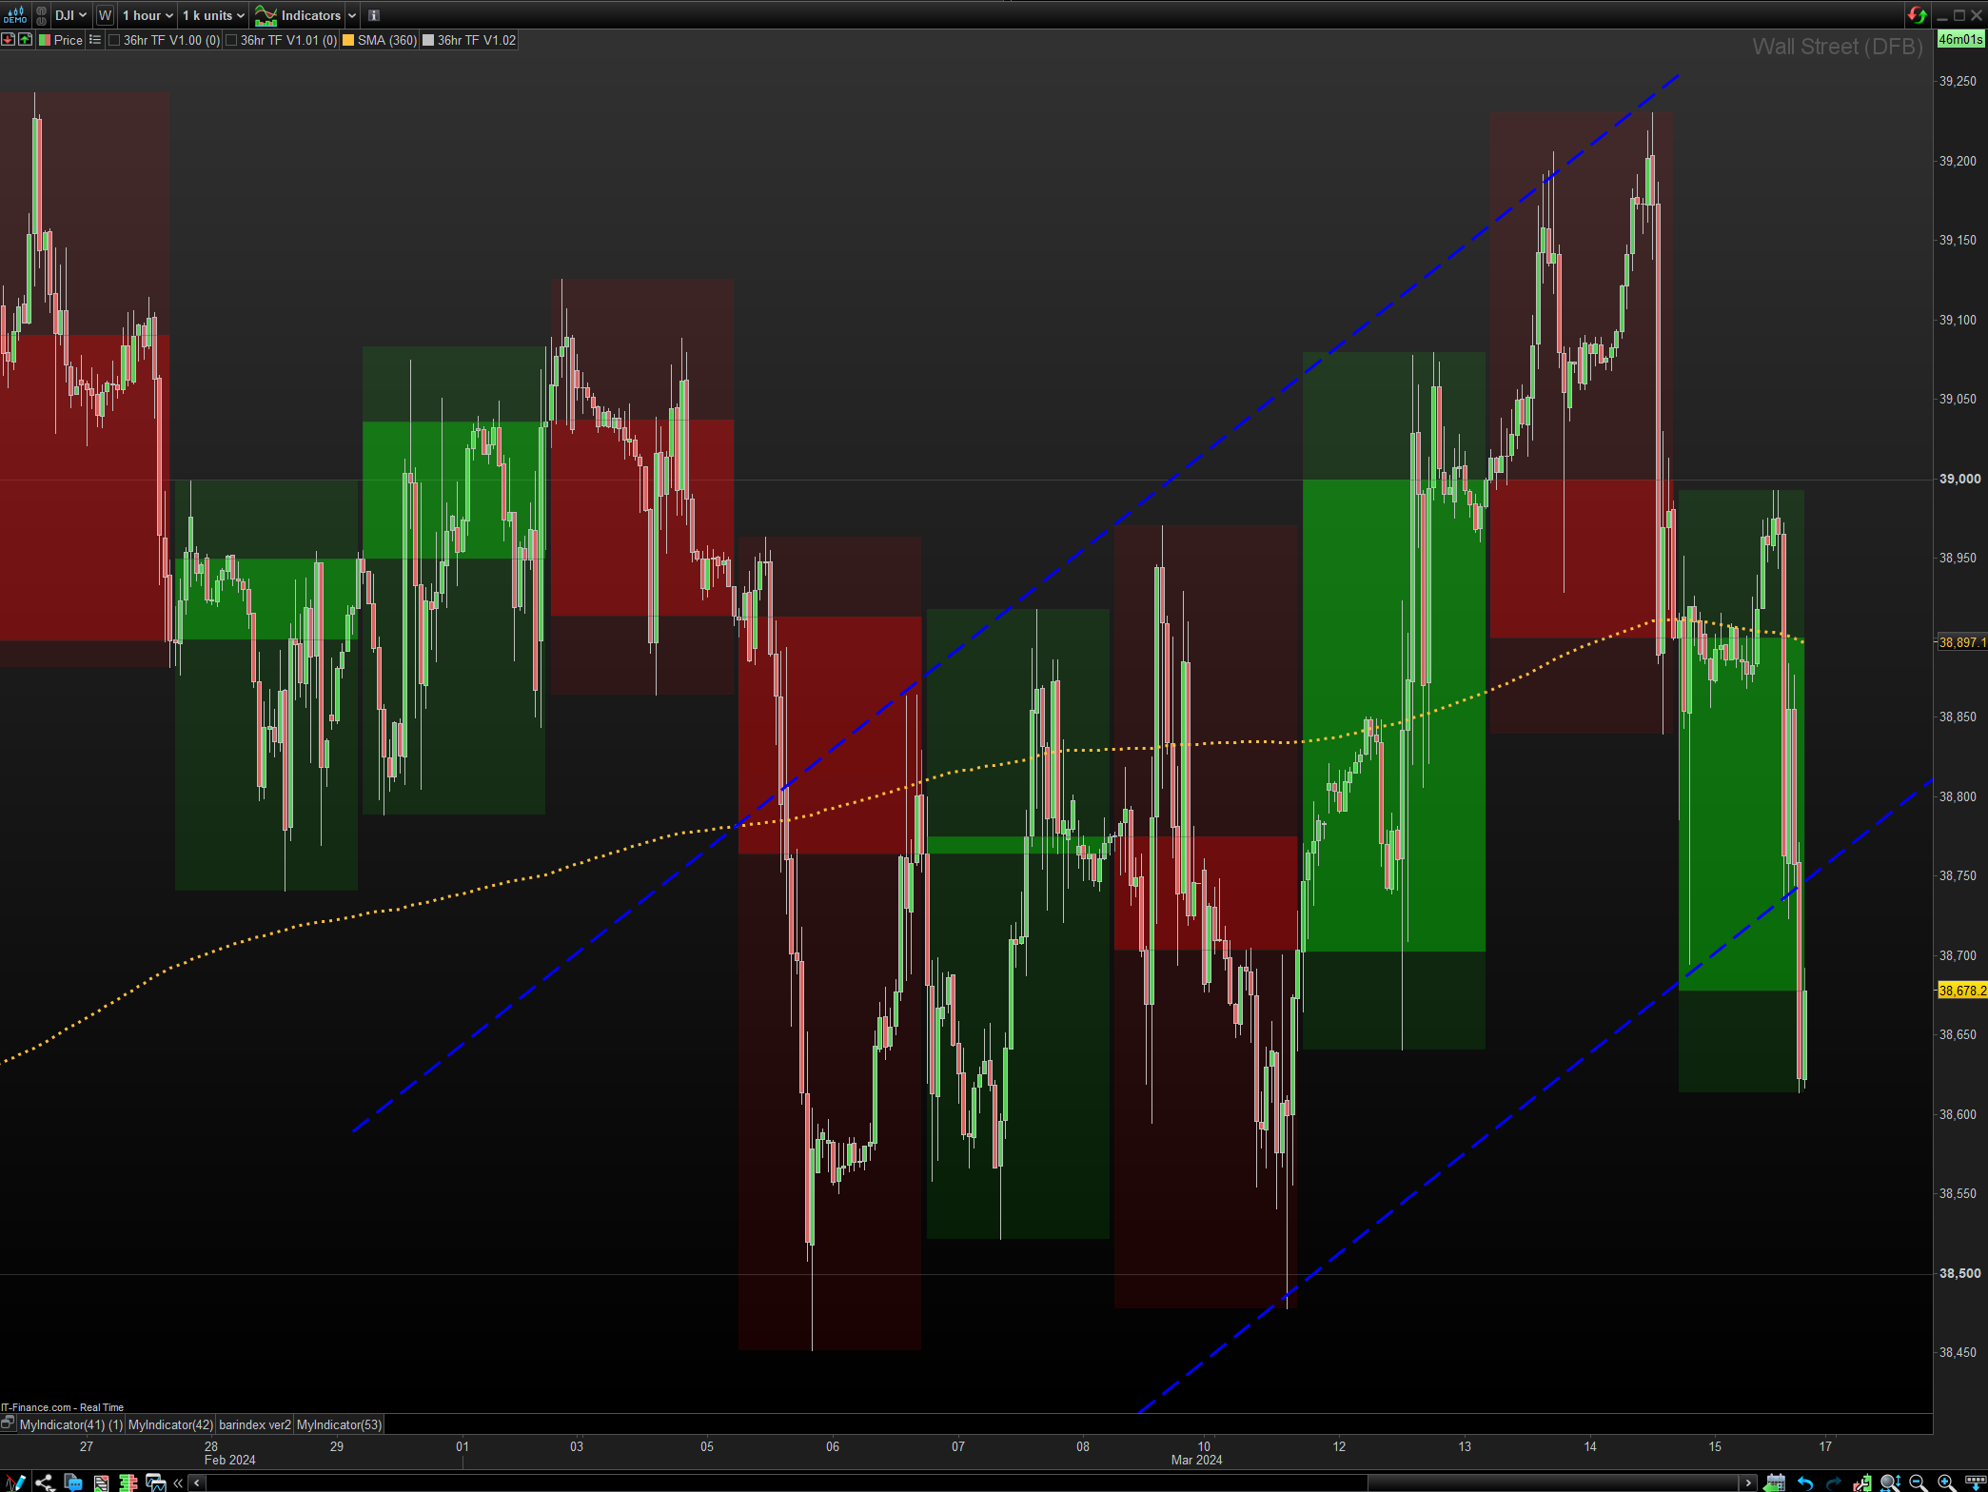
Task: Open the DJI instrument dropdown
Action: (x=70, y=15)
